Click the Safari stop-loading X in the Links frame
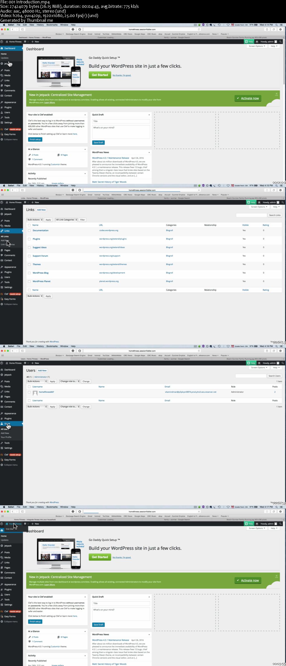This screenshot has height=666, width=286. (199, 190)
